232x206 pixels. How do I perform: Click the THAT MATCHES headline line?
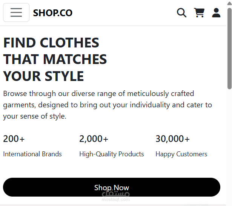point(55,59)
